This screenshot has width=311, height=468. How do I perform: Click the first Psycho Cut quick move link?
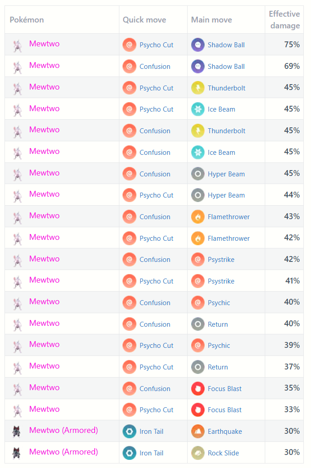tap(156, 45)
